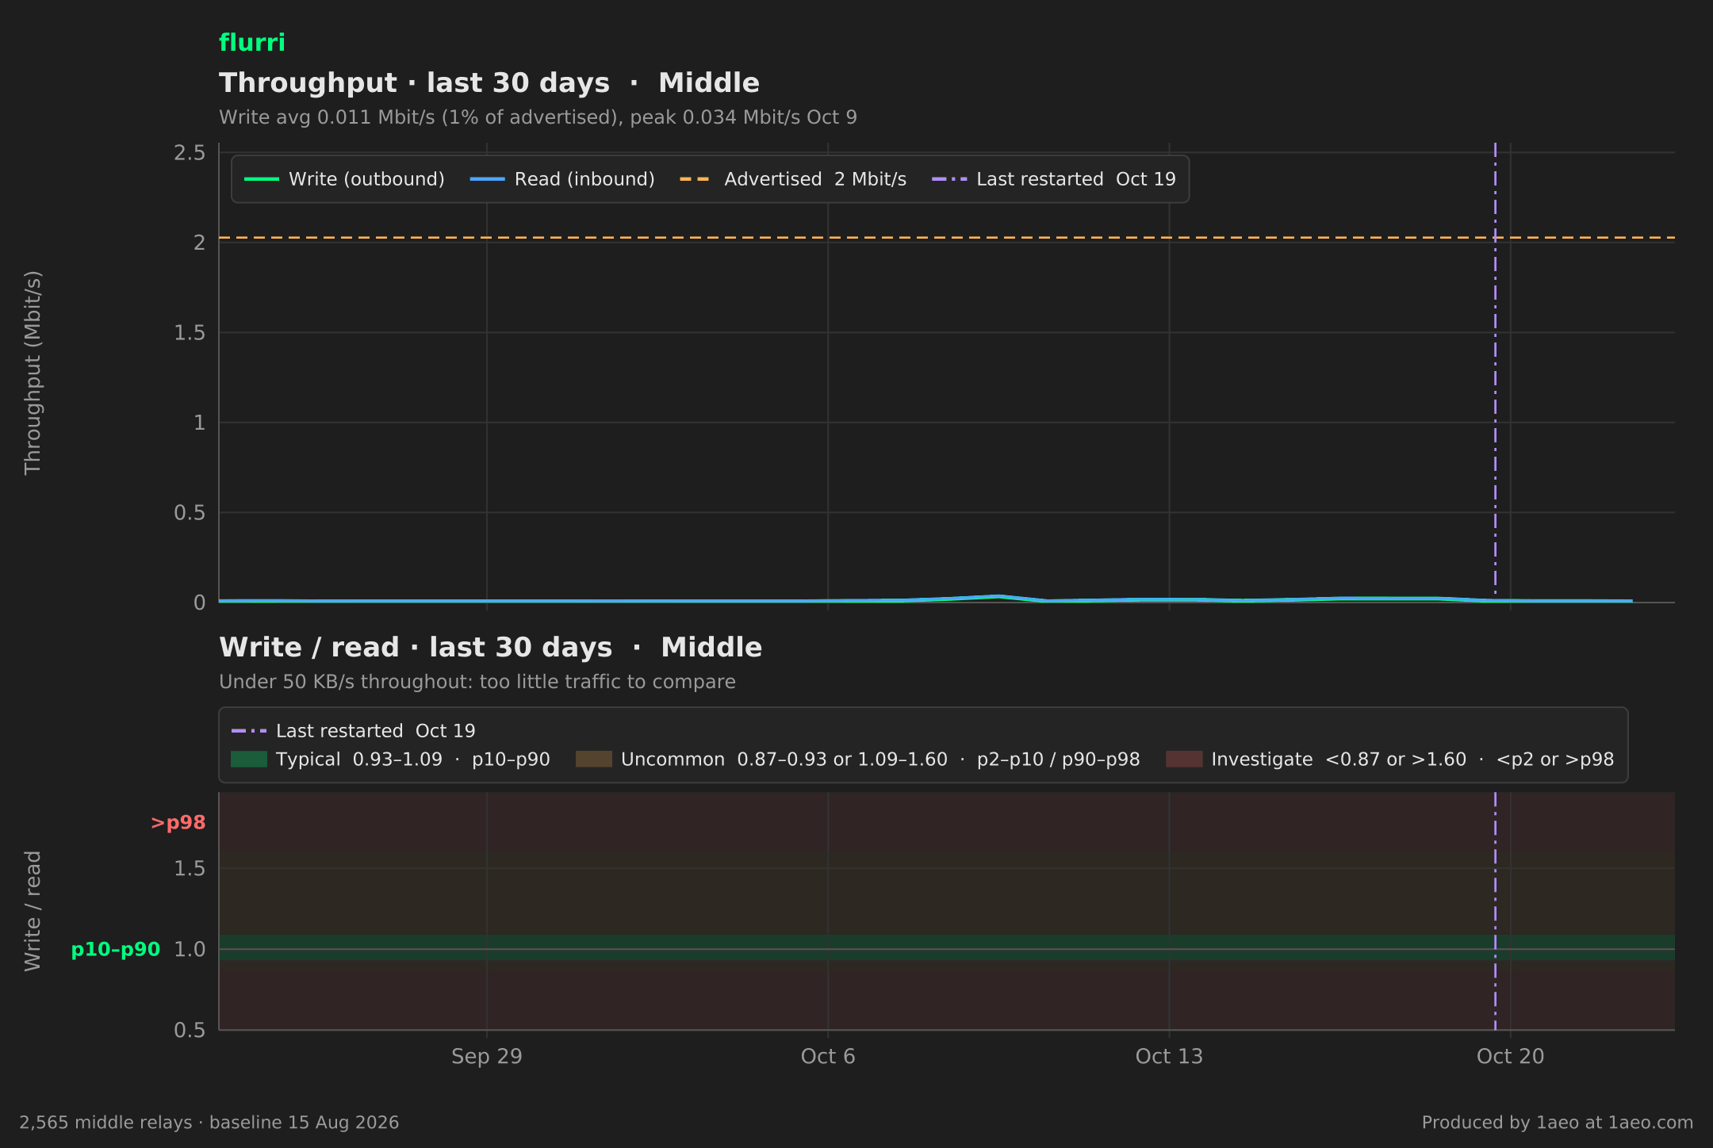
Task: Click the 'Throughput · last 30 days · Middle' title
Action: click(489, 83)
